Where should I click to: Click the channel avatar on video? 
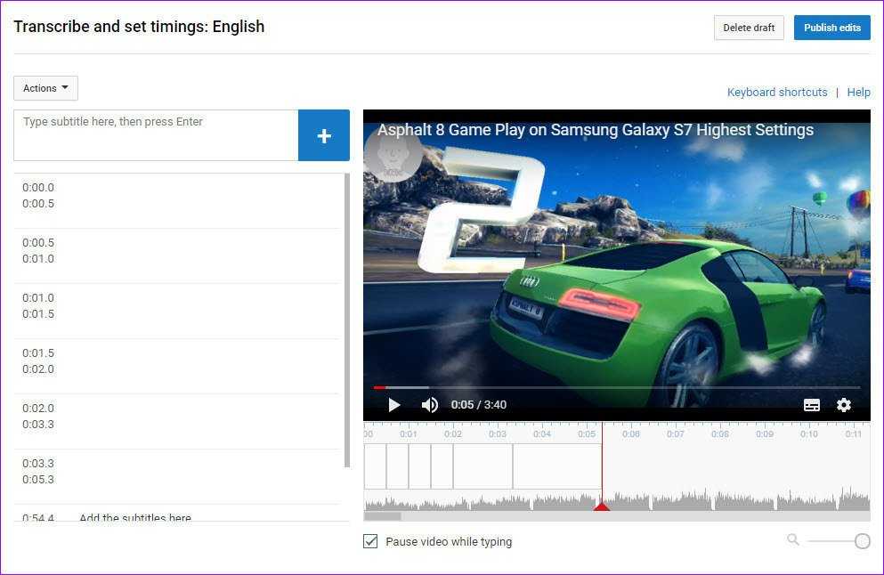pos(393,153)
